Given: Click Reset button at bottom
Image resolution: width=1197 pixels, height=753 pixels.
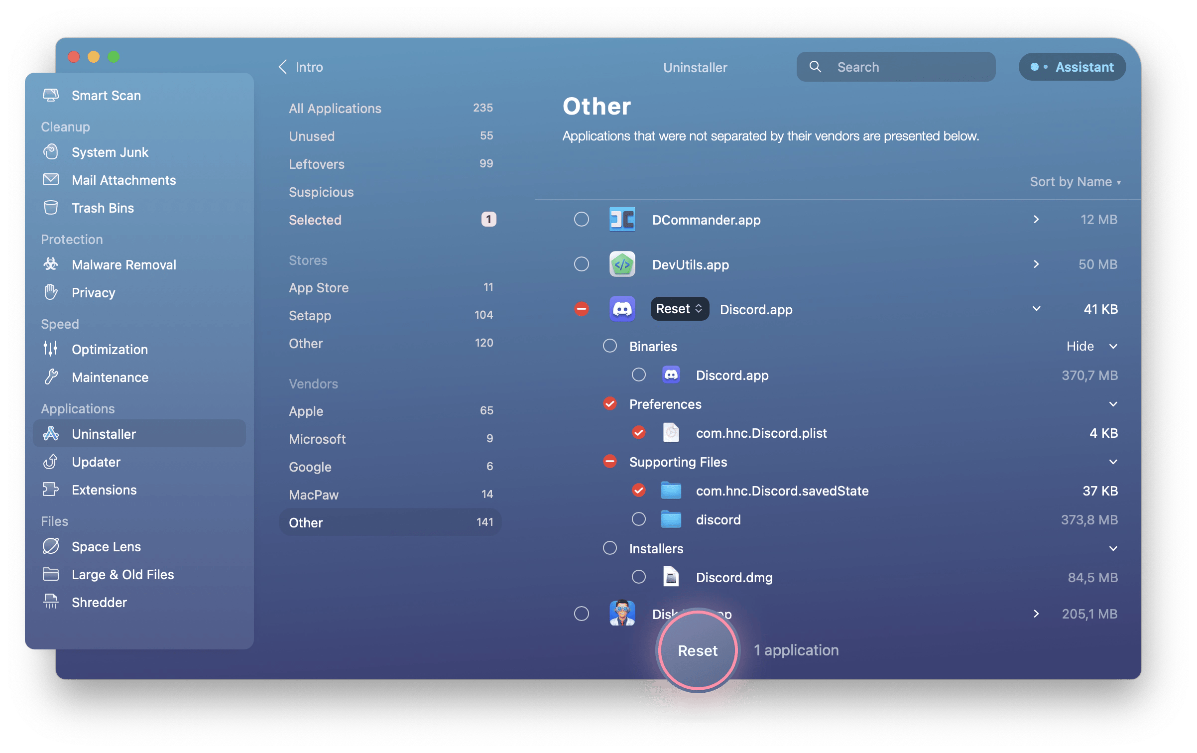Looking at the screenshot, I should (x=698, y=649).
